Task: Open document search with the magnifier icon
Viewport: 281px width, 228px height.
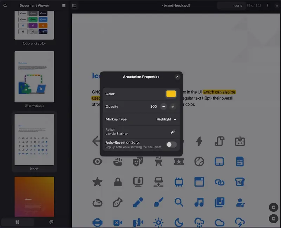Action: point(5,5)
